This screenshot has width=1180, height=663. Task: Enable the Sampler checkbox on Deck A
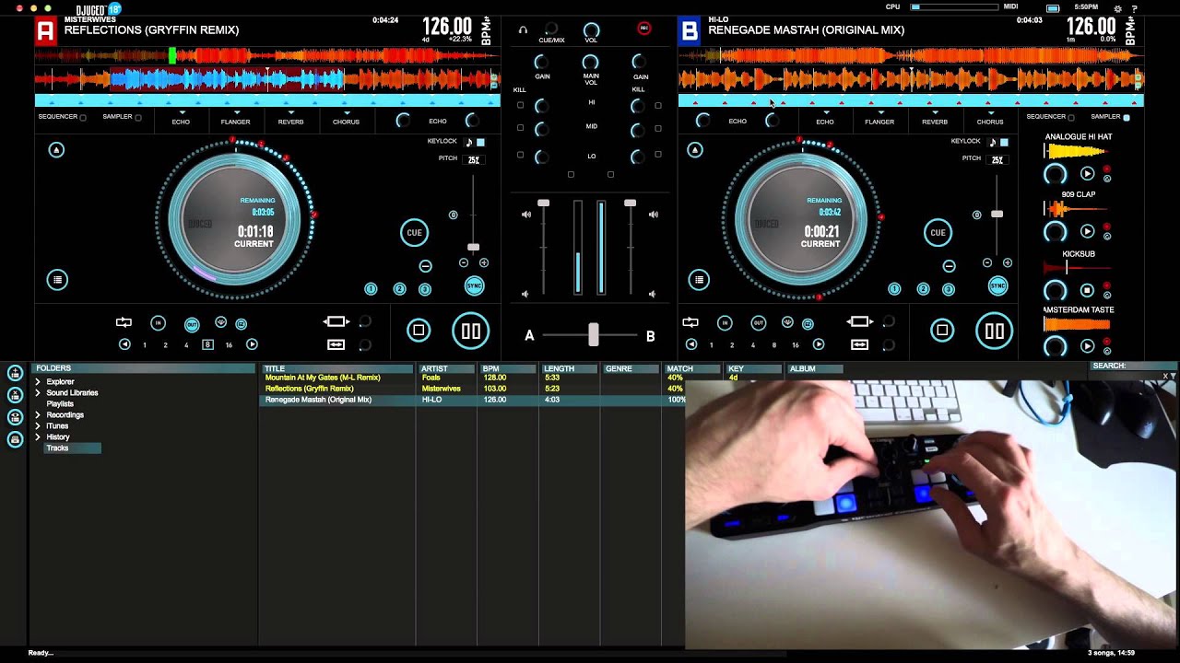138,118
